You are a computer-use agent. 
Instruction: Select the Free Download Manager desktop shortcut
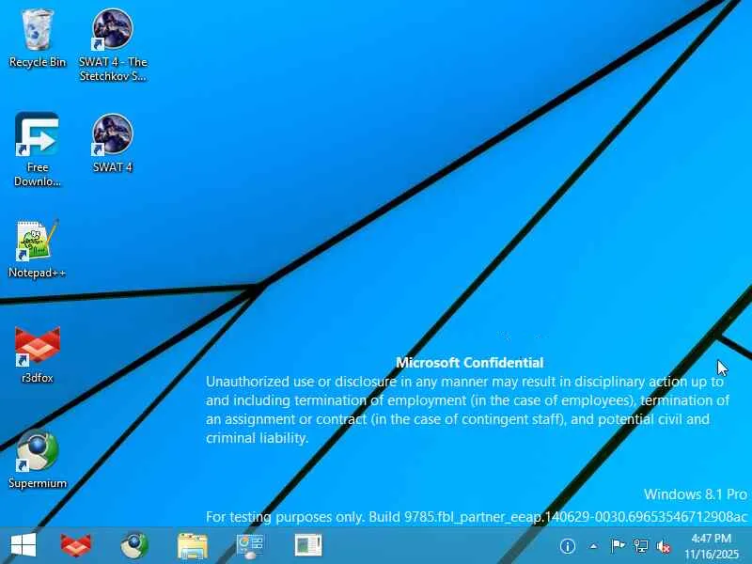(x=38, y=149)
